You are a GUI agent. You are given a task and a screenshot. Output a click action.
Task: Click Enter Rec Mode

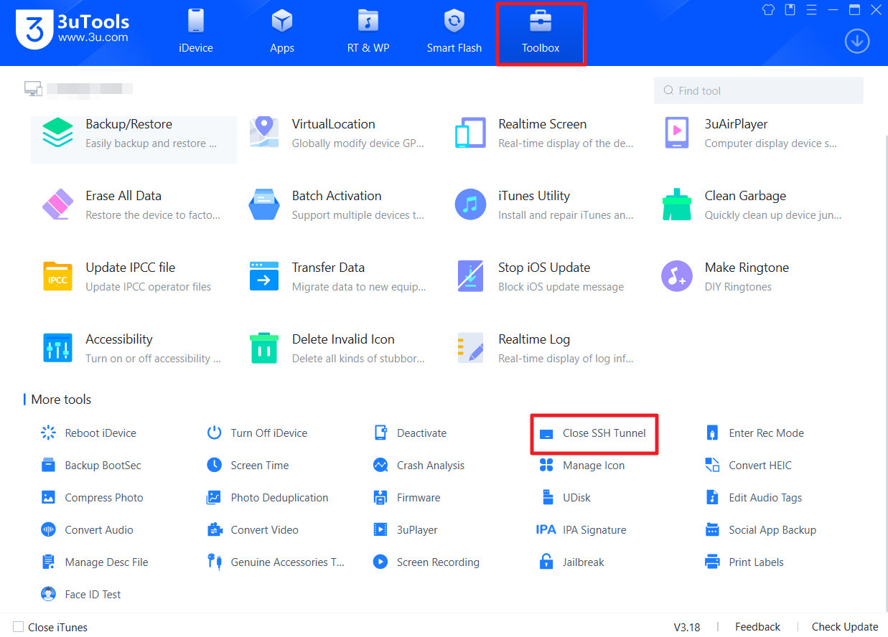(x=754, y=433)
